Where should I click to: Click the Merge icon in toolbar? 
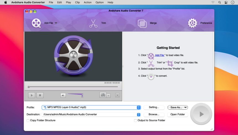point(142,24)
